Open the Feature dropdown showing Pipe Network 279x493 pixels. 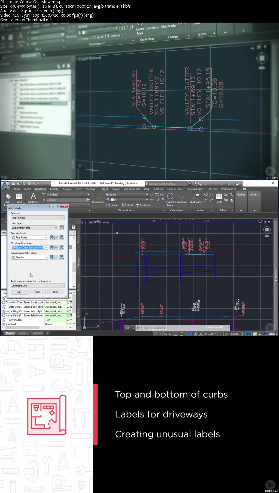38,218
